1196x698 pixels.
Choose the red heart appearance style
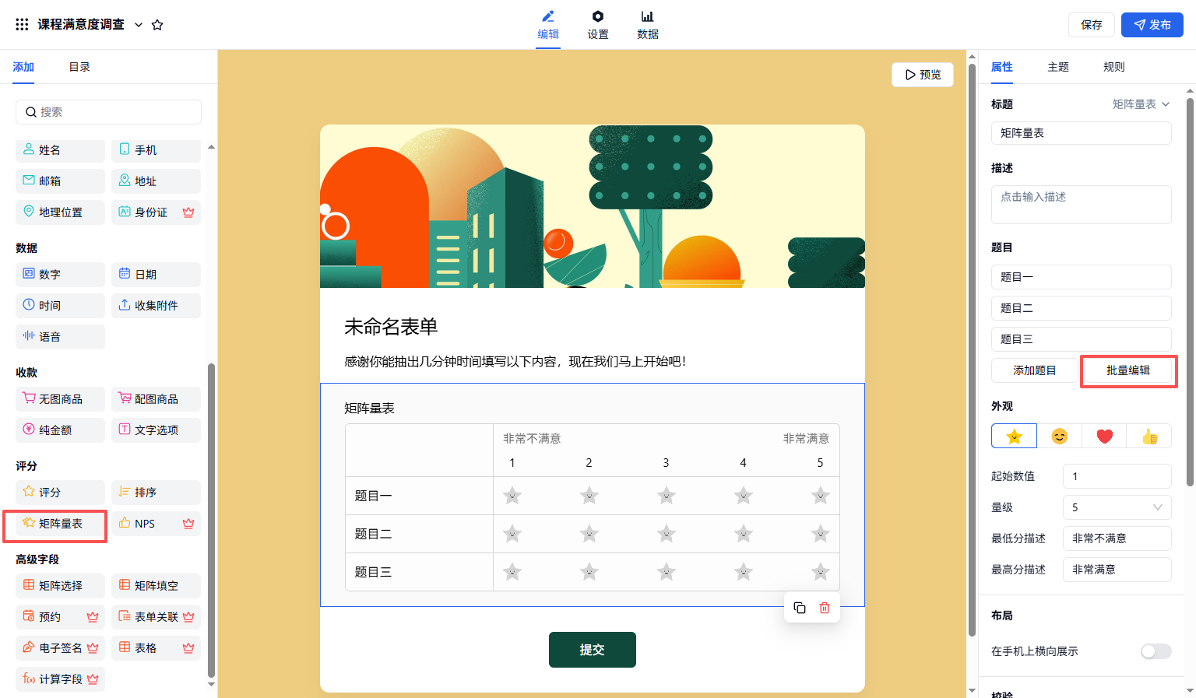1104,437
